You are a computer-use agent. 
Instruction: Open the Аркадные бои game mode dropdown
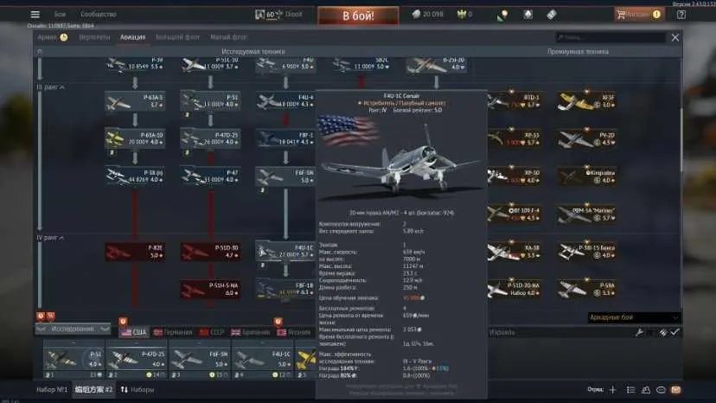click(634, 317)
